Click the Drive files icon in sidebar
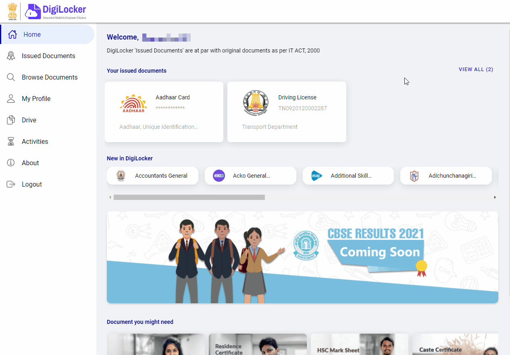The height and width of the screenshot is (355, 510). pos(11,120)
